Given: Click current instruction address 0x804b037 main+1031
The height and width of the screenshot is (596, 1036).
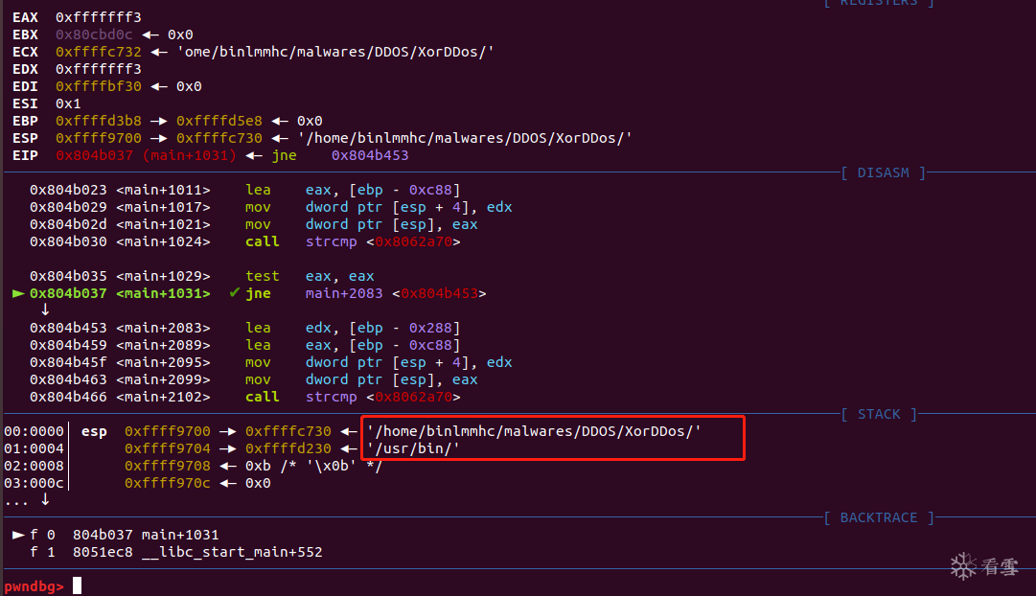Looking at the screenshot, I should (120, 292).
